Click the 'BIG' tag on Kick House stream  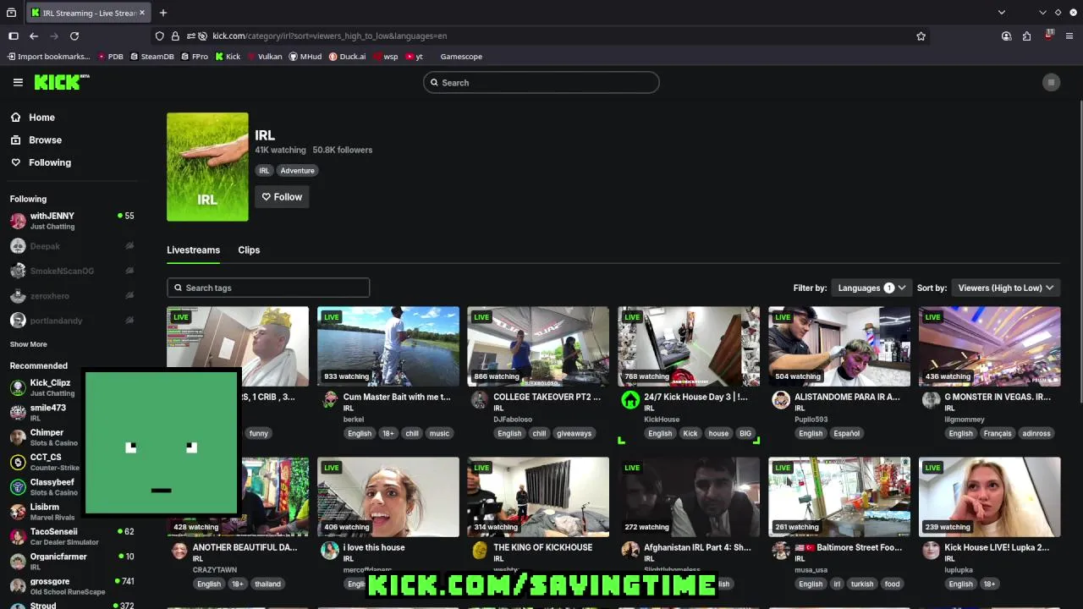745,433
